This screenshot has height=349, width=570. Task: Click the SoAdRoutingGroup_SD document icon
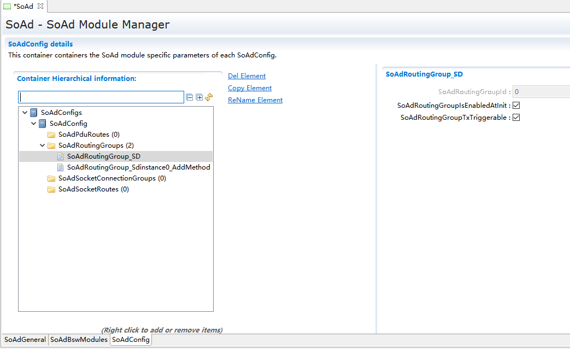tap(60, 156)
